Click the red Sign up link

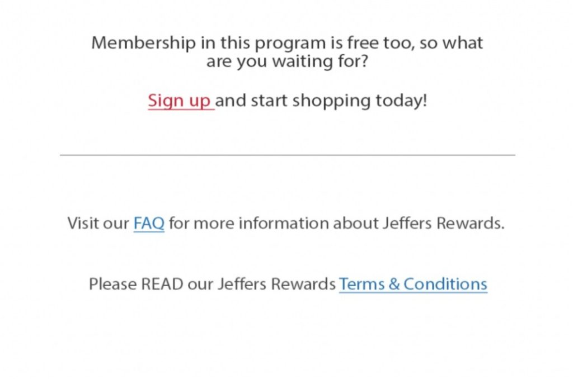(x=180, y=101)
